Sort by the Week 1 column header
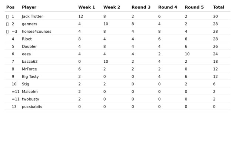This screenshot has height=141, width=235. (87, 7)
